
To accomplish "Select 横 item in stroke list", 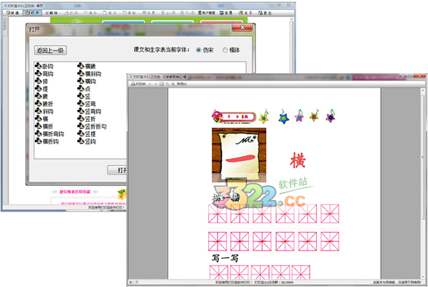I will click(41, 119).
